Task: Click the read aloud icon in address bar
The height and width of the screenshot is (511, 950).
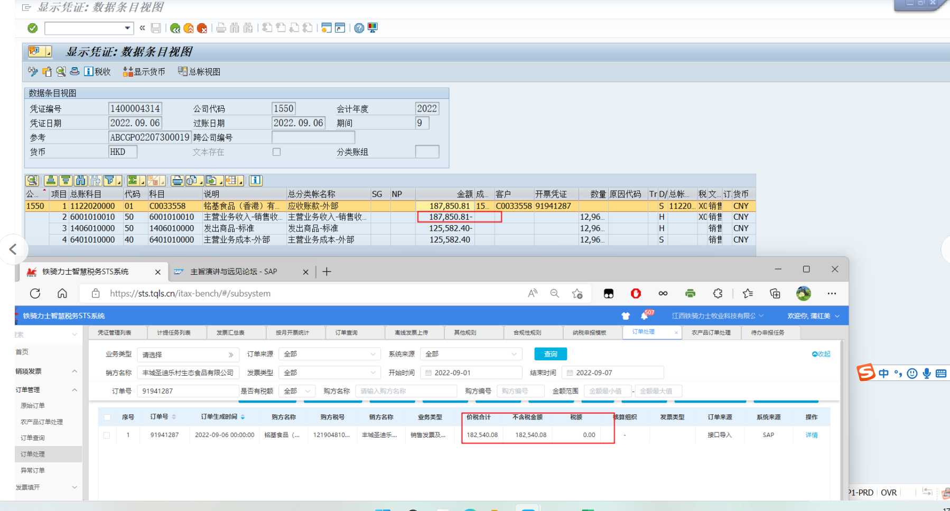Action: (533, 293)
